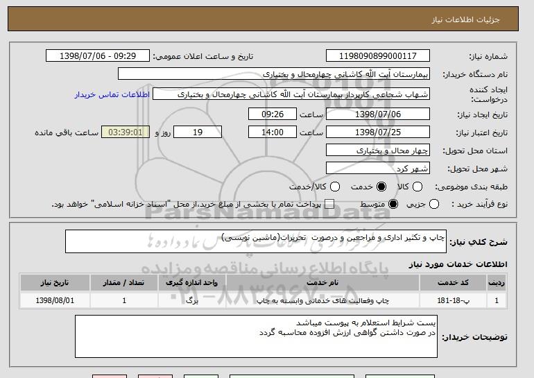Click service code cell پ-18-181
Screen dimensions: 534x378
pos(453,301)
